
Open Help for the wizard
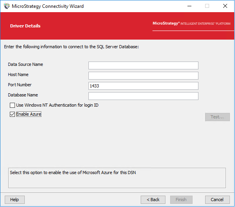click(15, 200)
